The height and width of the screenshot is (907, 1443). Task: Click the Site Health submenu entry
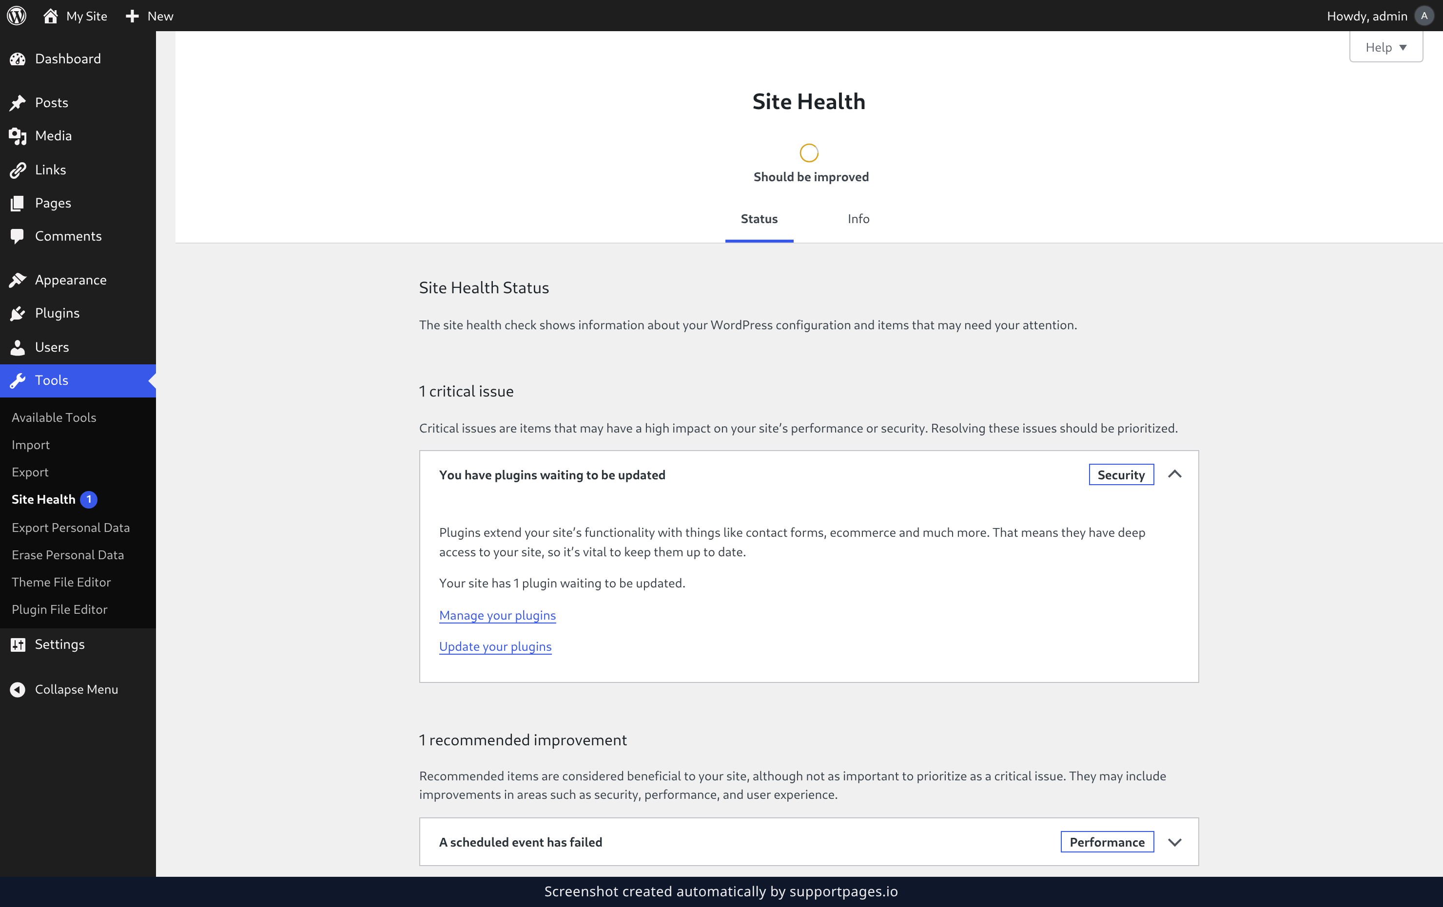pos(43,499)
